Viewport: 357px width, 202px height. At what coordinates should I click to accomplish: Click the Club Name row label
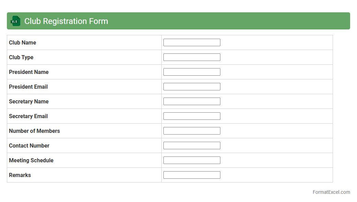click(x=22, y=43)
